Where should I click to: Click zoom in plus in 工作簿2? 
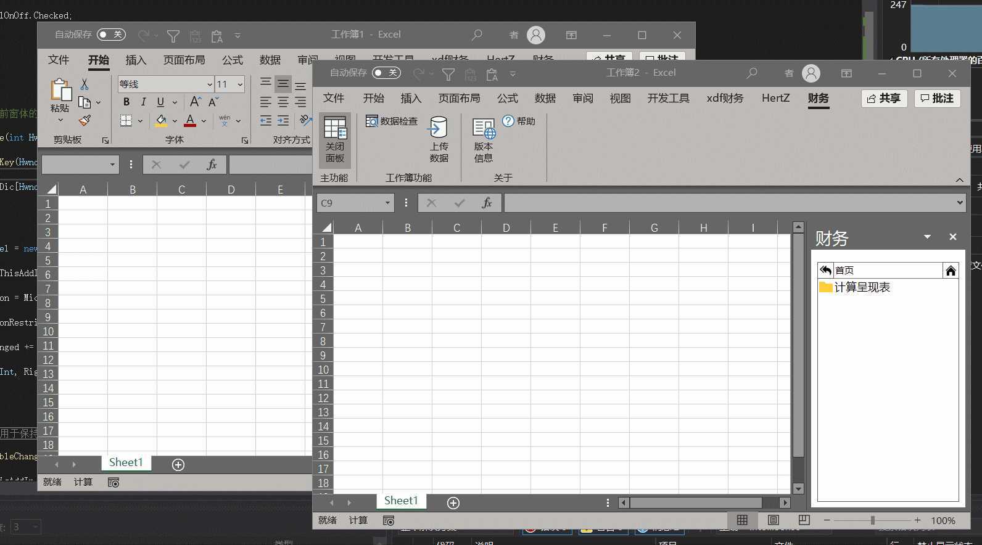(918, 520)
